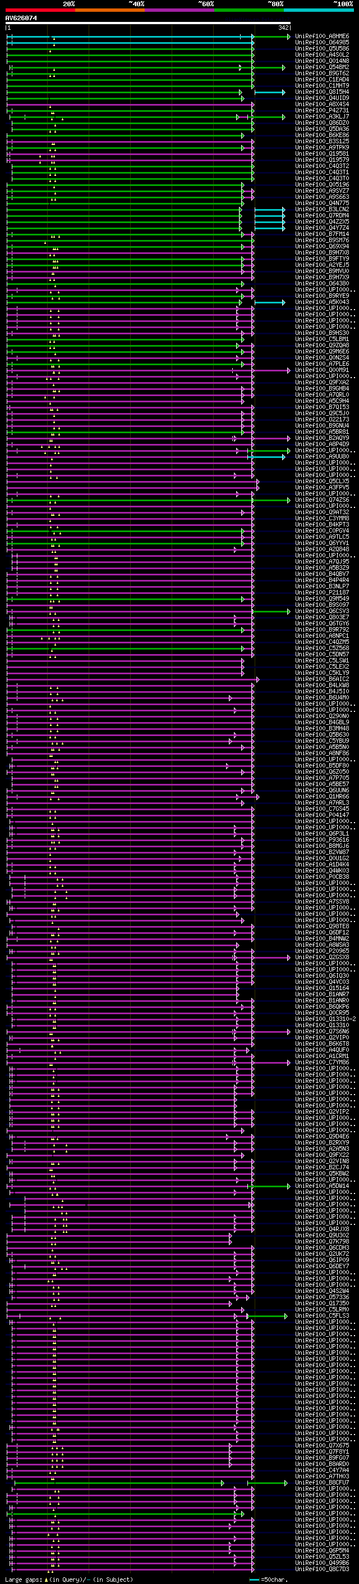
Task: Select the UniRef100_Q13310-2 hit label
Action: pyautogui.click(x=326, y=1019)
